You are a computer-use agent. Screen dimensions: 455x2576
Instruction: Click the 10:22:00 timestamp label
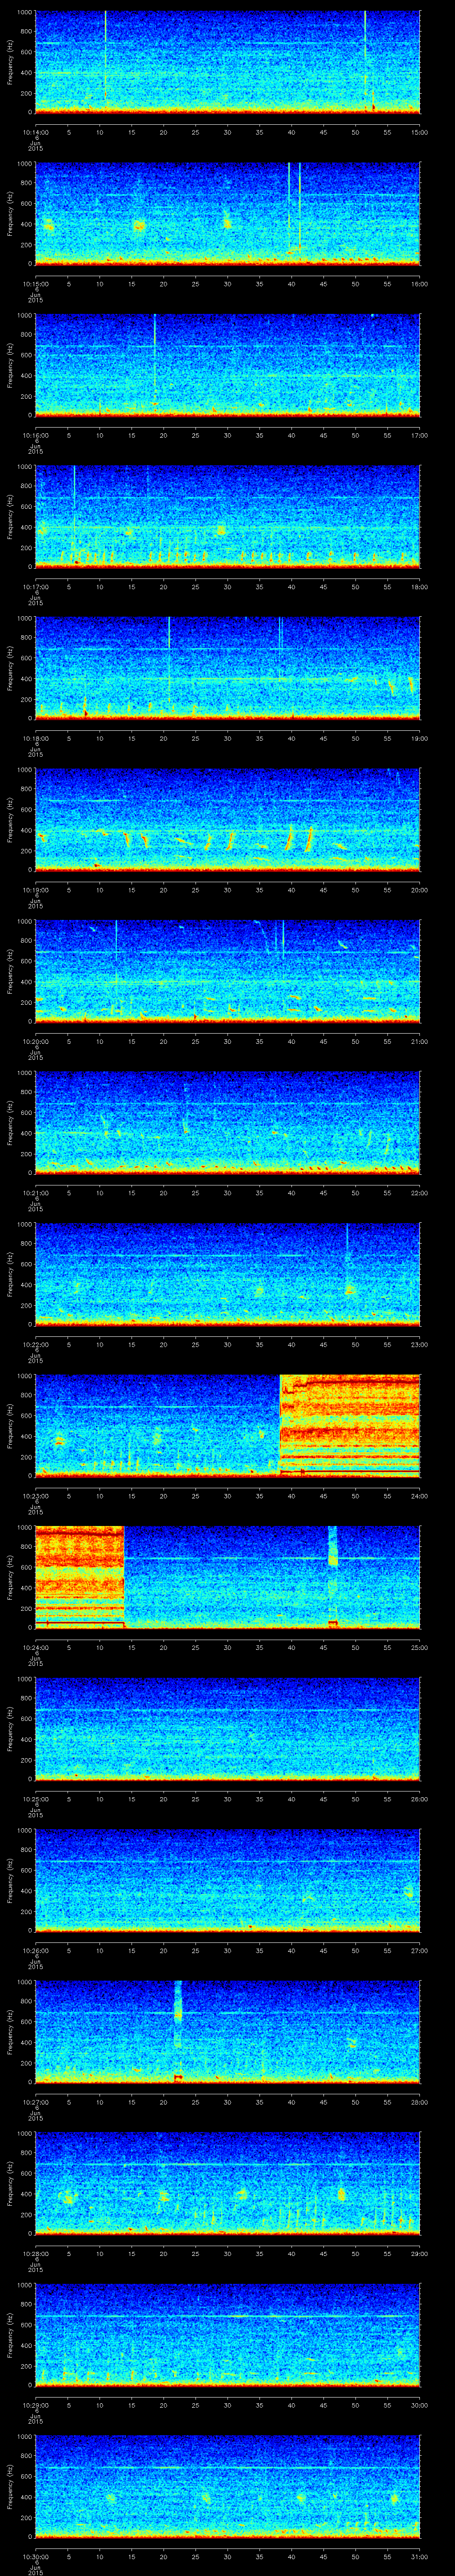tap(35, 1344)
